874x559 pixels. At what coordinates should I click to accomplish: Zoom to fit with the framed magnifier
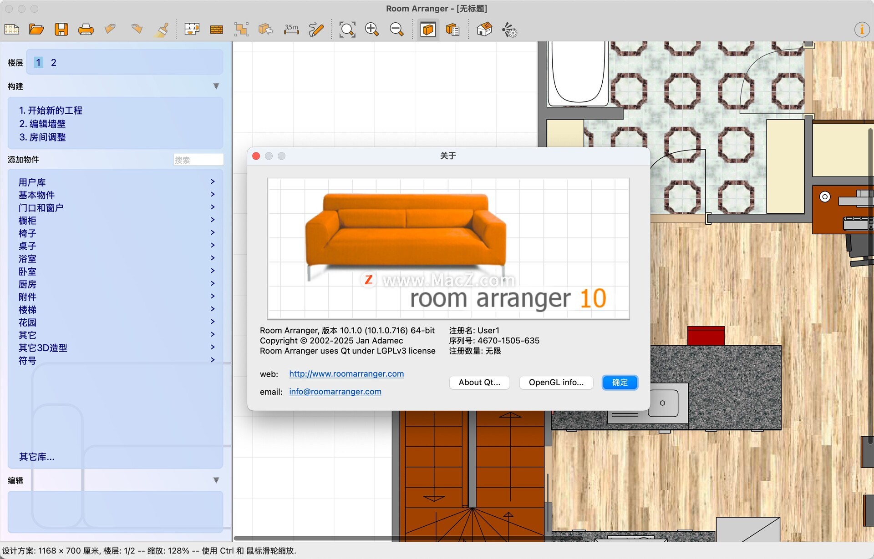(x=347, y=30)
